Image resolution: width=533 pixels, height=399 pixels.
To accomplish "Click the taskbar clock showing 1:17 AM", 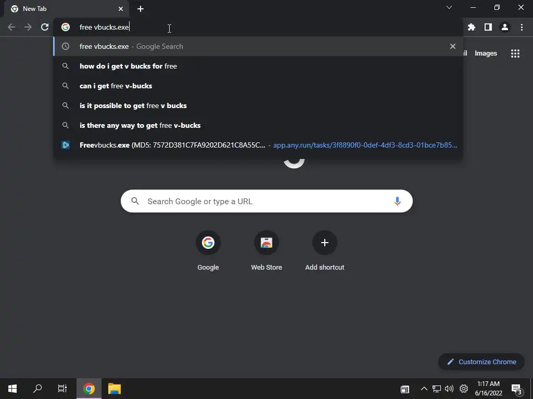I will click(488, 389).
